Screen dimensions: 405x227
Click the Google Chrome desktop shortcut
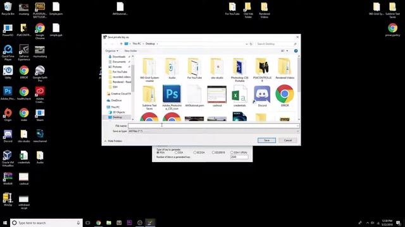40,32
